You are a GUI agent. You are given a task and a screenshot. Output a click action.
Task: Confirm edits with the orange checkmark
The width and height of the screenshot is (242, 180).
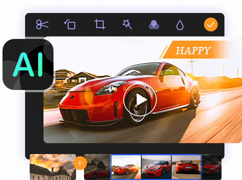click(211, 24)
